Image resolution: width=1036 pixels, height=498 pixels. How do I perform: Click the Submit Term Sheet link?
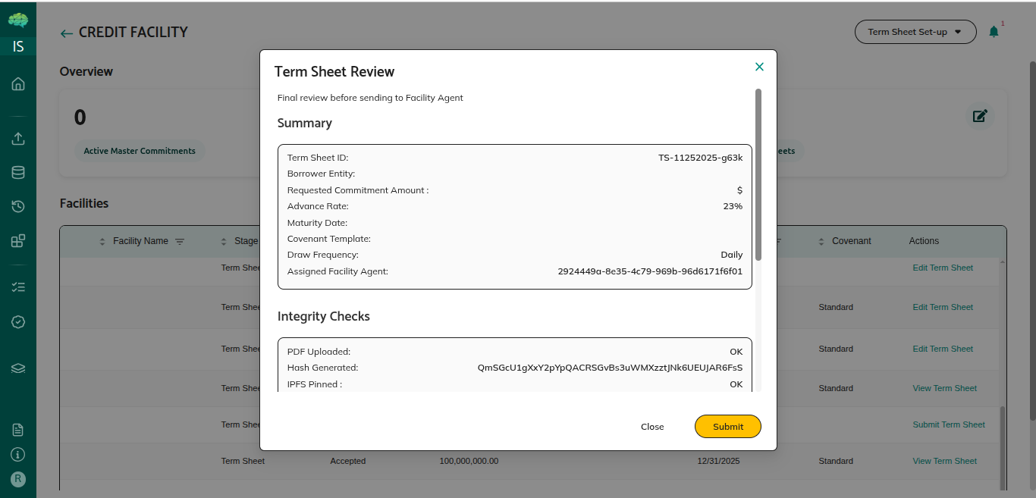(949, 424)
